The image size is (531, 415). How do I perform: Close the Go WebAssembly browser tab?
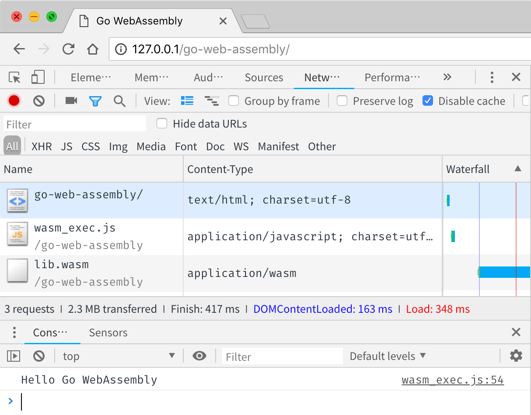[x=223, y=21]
